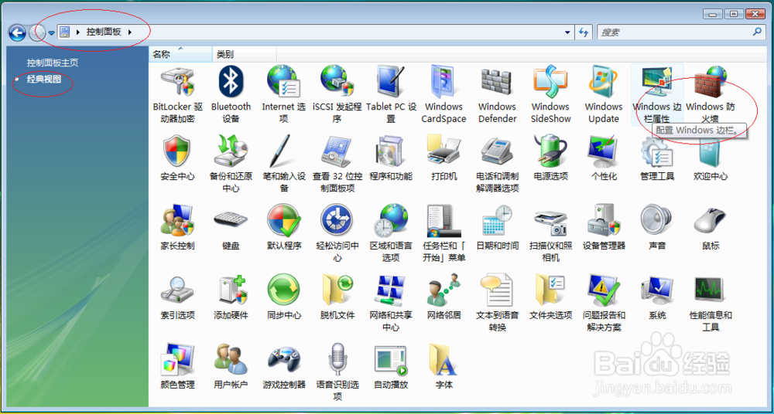Image resolution: width=774 pixels, height=414 pixels.
Task: Open 电源选项 battery icon
Action: [x=550, y=151]
